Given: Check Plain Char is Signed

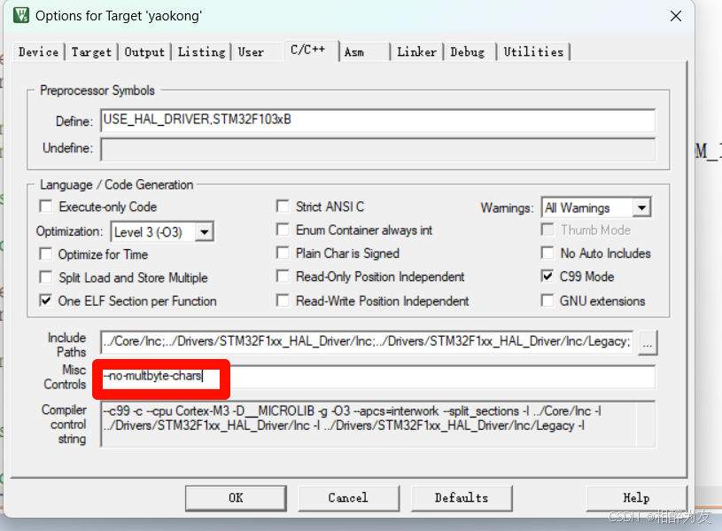Looking at the screenshot, I should [283, 253].
